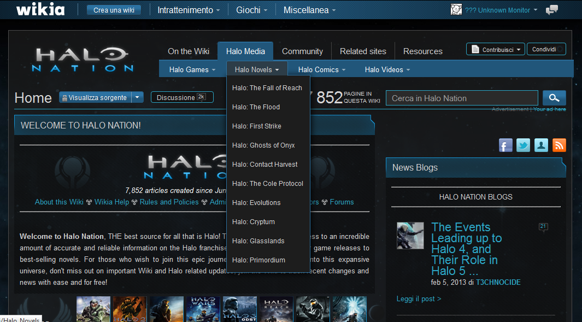Open the Halo 3 ODST cover thumbnail
This screenshot has width=582, height=322.
click(240, 309)
